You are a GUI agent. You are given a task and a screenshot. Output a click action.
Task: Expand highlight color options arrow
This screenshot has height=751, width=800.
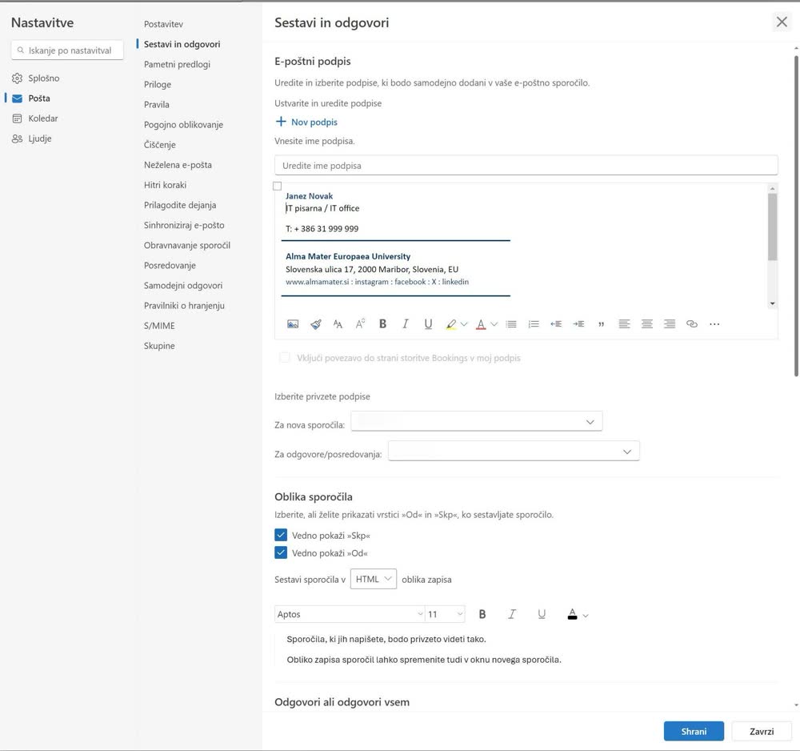coord(464,324)
